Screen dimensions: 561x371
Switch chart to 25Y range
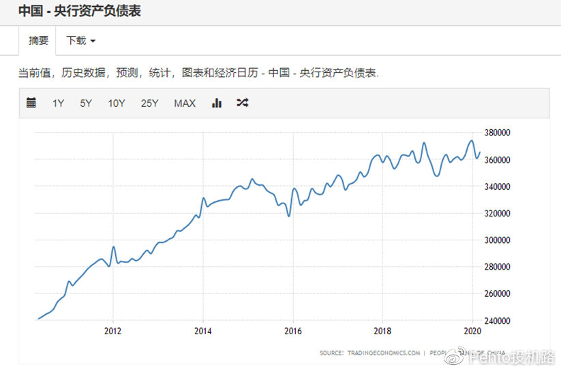pos(149,103)
